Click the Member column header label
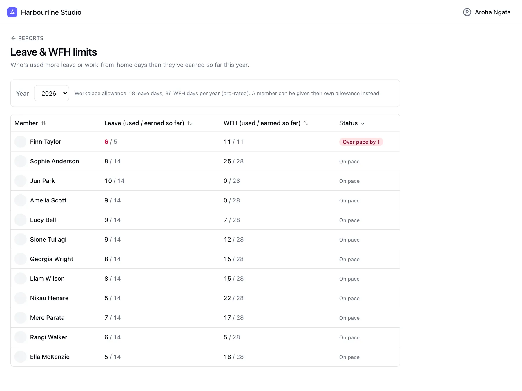 (26, 123)
